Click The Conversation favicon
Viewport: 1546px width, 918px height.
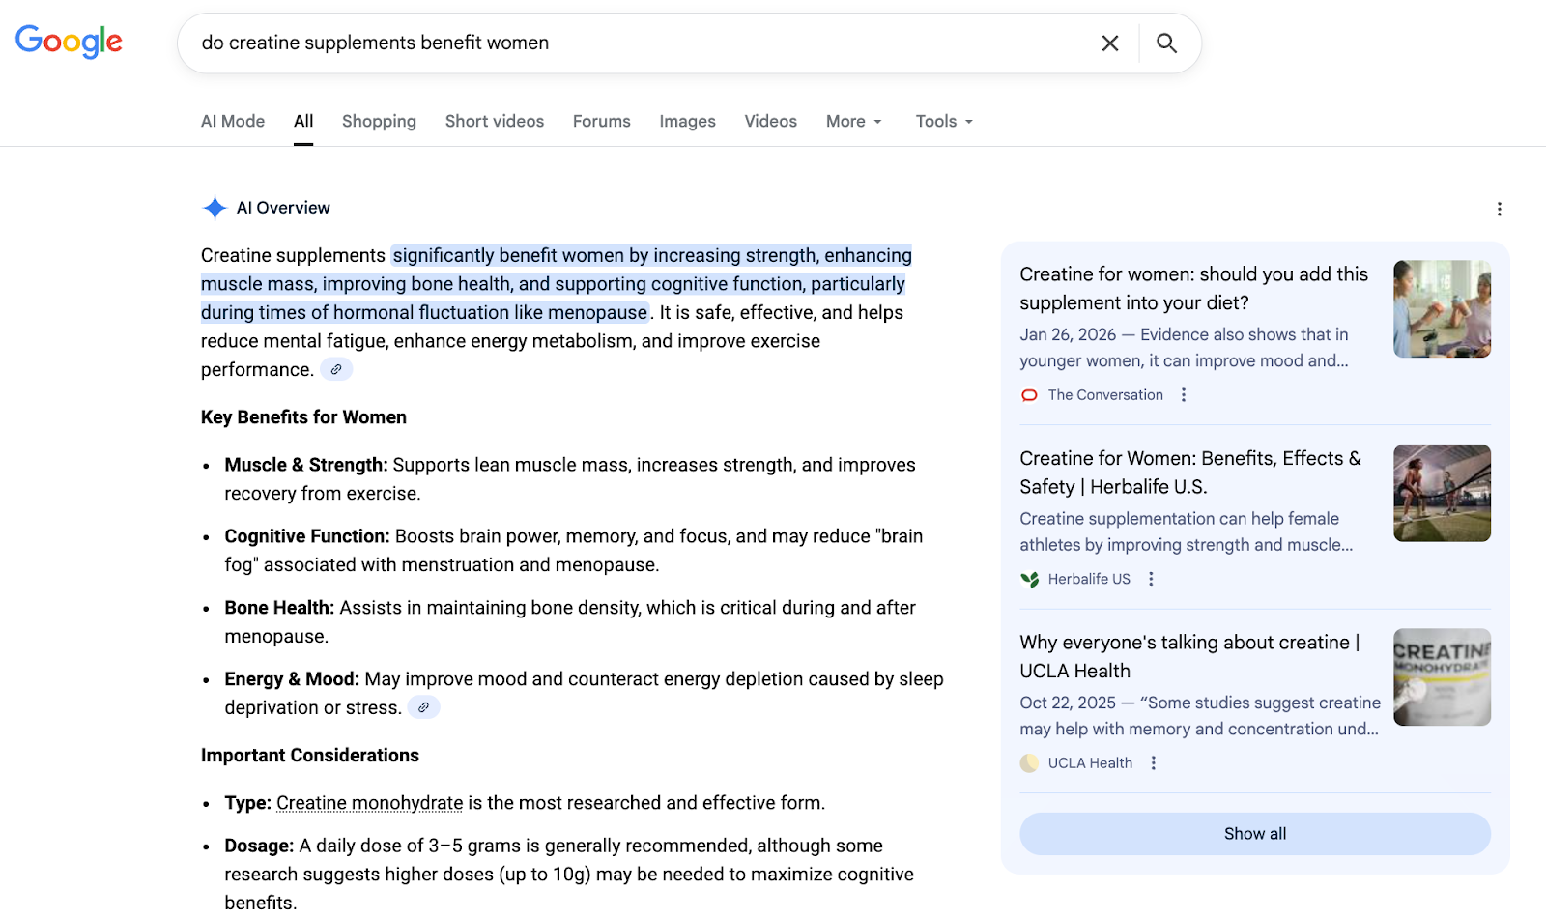[x=1029, y=394]
